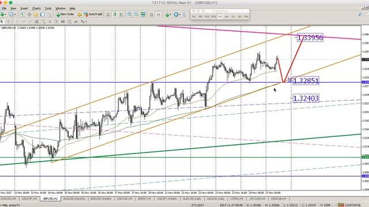Zoom out of the chart
Image resolution: width=369 pixels, height=207 pixels.
pyautogui.click(x=136, y=14)
